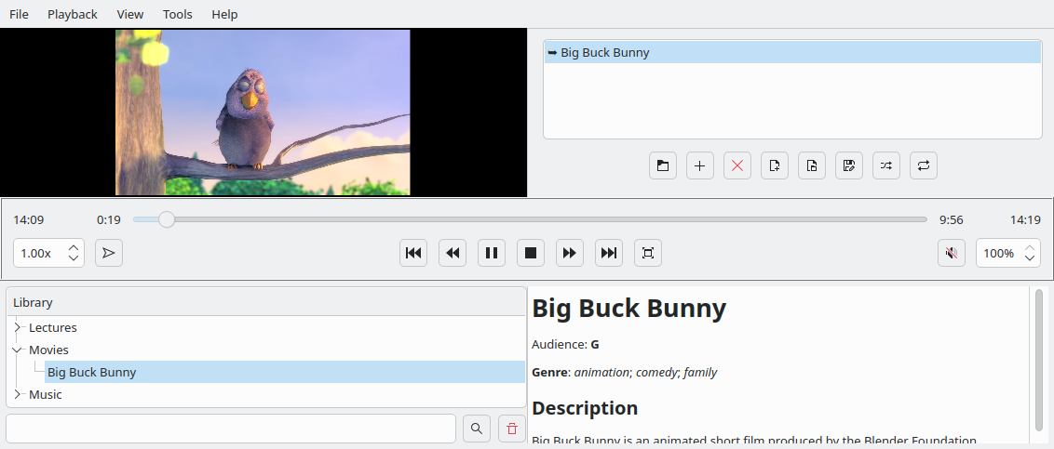Viewport: 1054px width, 449px height.
Task: Fast forward the video
Action: [x=569, y=253]
